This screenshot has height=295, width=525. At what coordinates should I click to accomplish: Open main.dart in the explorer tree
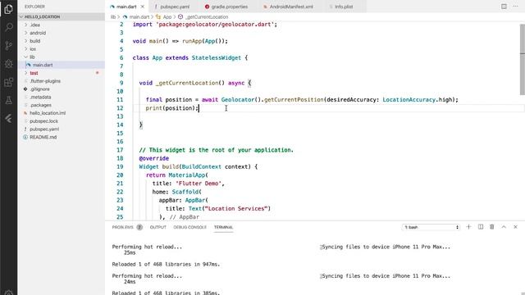(x=62, y=65)
